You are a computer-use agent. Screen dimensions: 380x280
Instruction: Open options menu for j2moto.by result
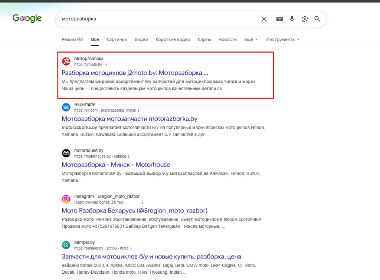106,65
